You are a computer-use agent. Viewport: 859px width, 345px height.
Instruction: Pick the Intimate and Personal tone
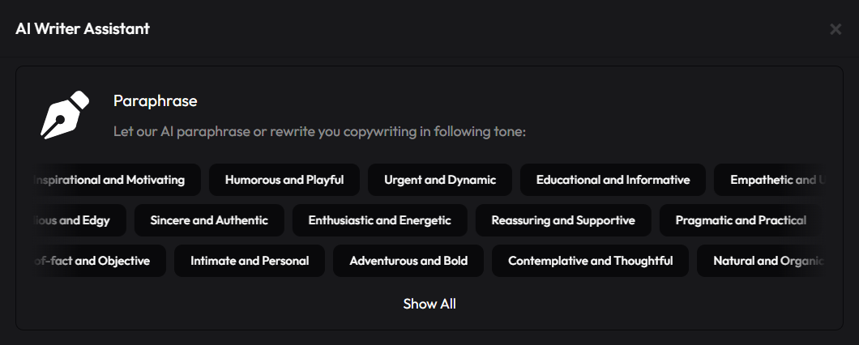(250, 261)
